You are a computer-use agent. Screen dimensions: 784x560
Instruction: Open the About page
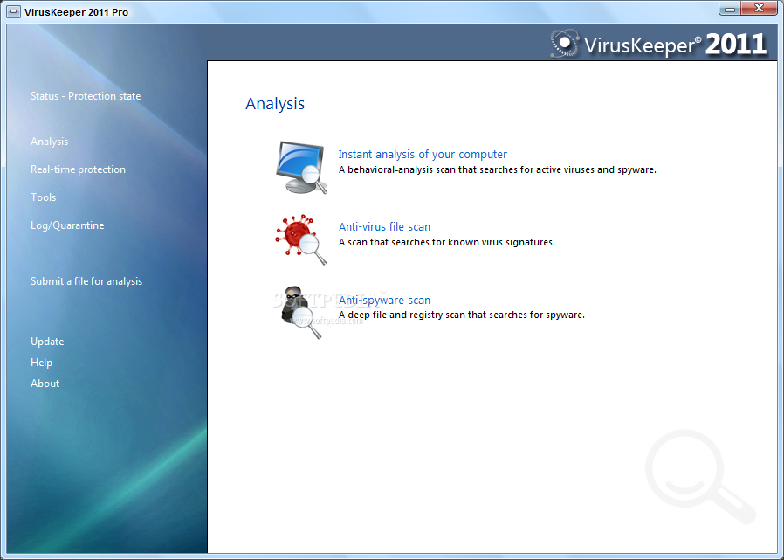(x=45, y=384)
